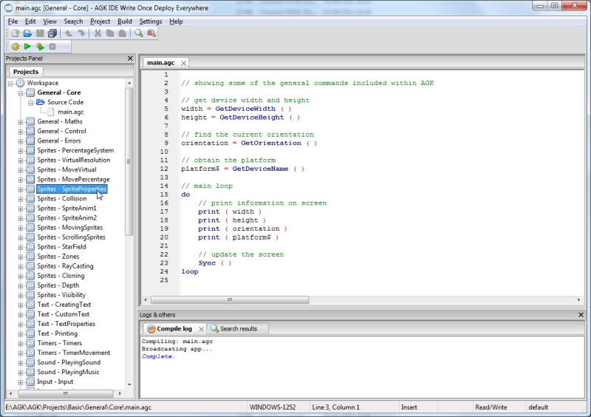This screenshot has width=591, height=417.
Task: Click the Abort build X icon
Action: tap(52, 47)
